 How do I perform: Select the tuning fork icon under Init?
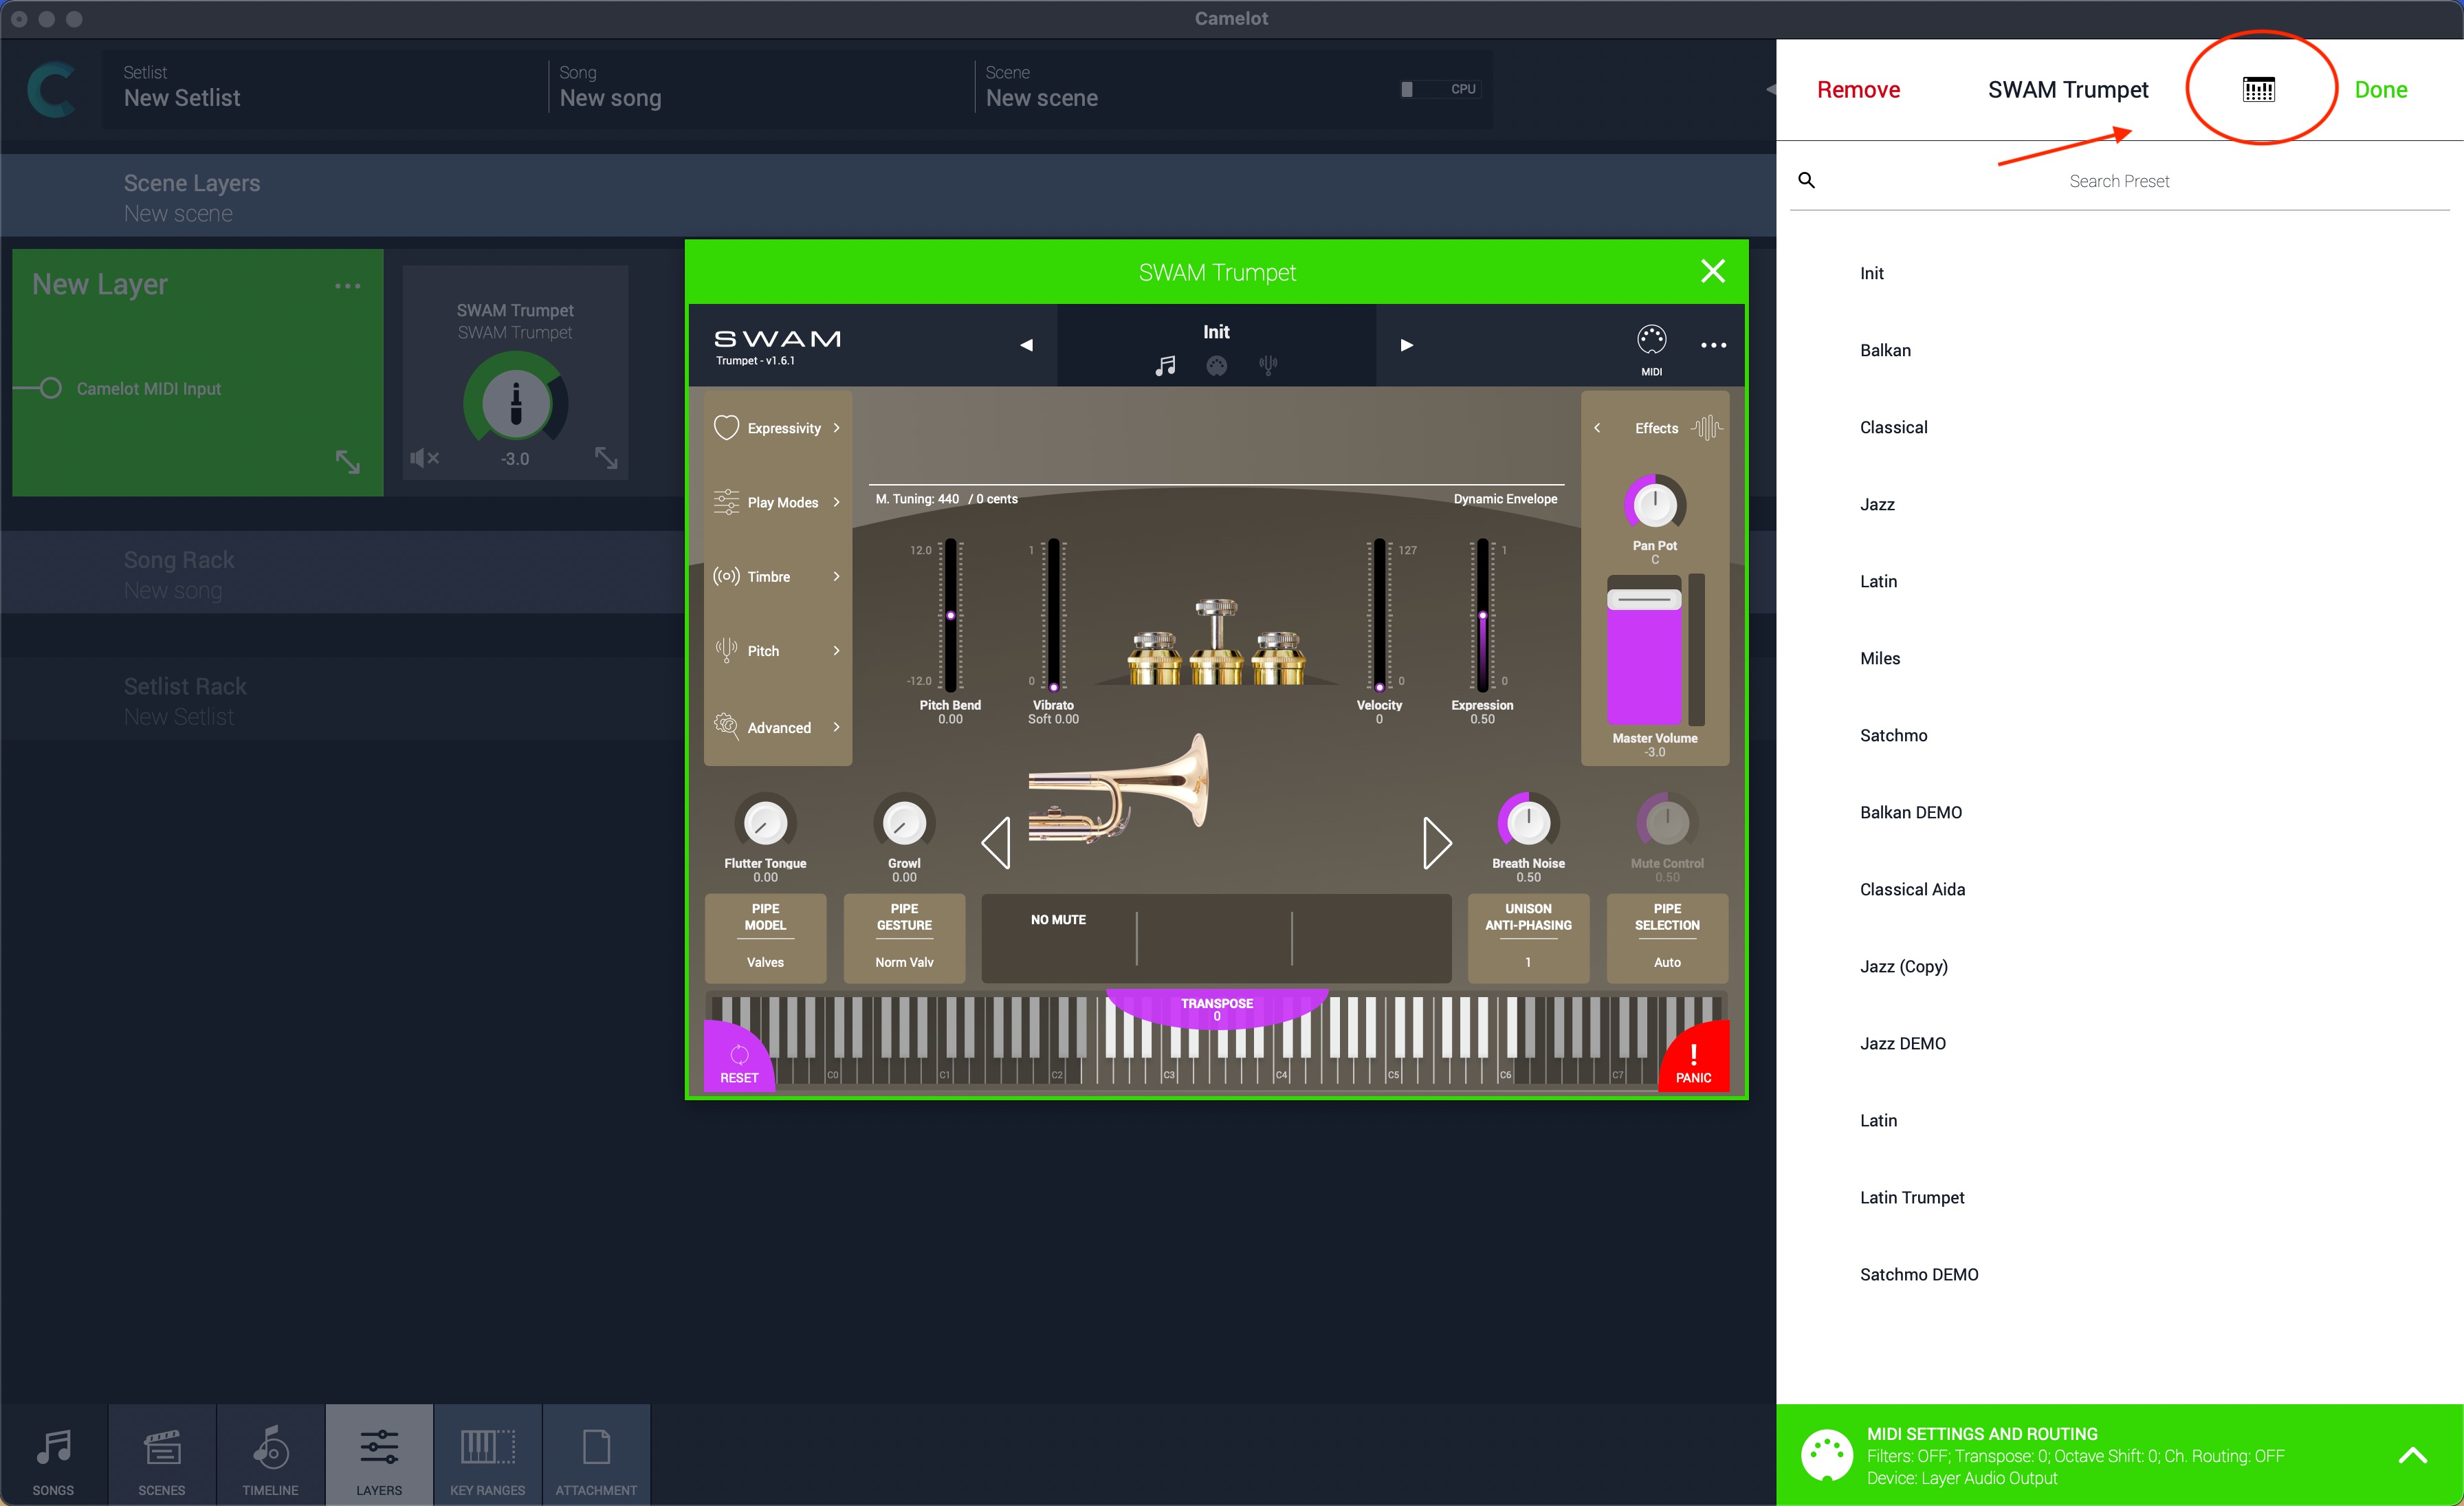1268,366
